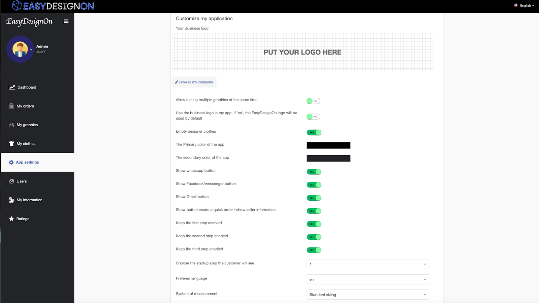
Task: Click the Admin profile avatar
Action: coord(20,49)
